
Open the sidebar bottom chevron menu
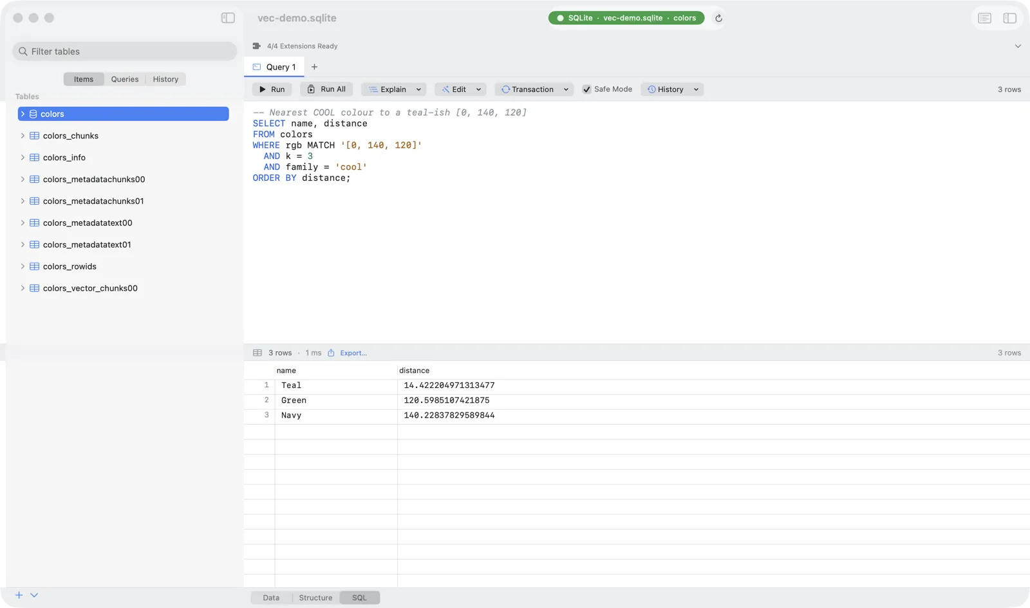tap(34, 595)
